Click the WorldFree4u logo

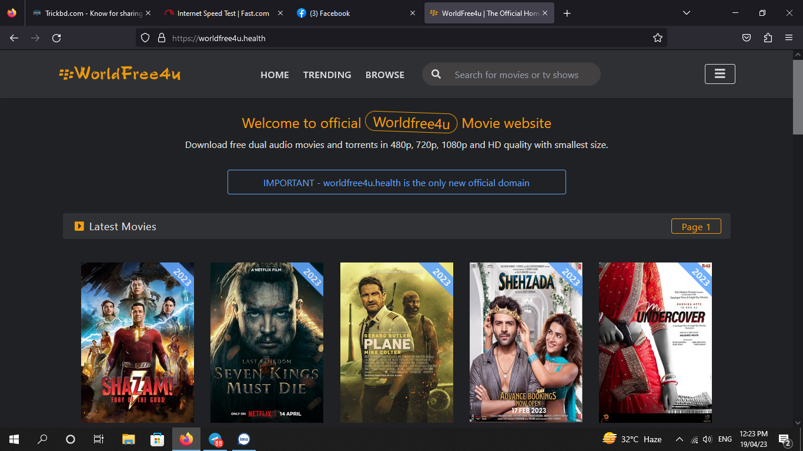click(120, 73)
